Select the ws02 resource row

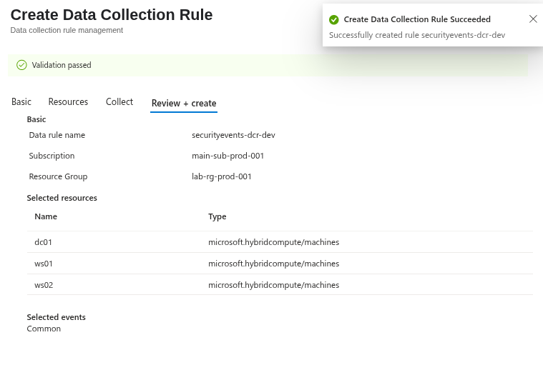pyautogui.click(x=280, y=285)
